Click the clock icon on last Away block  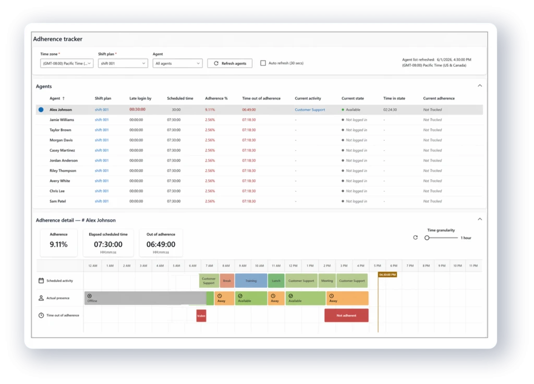331,296
